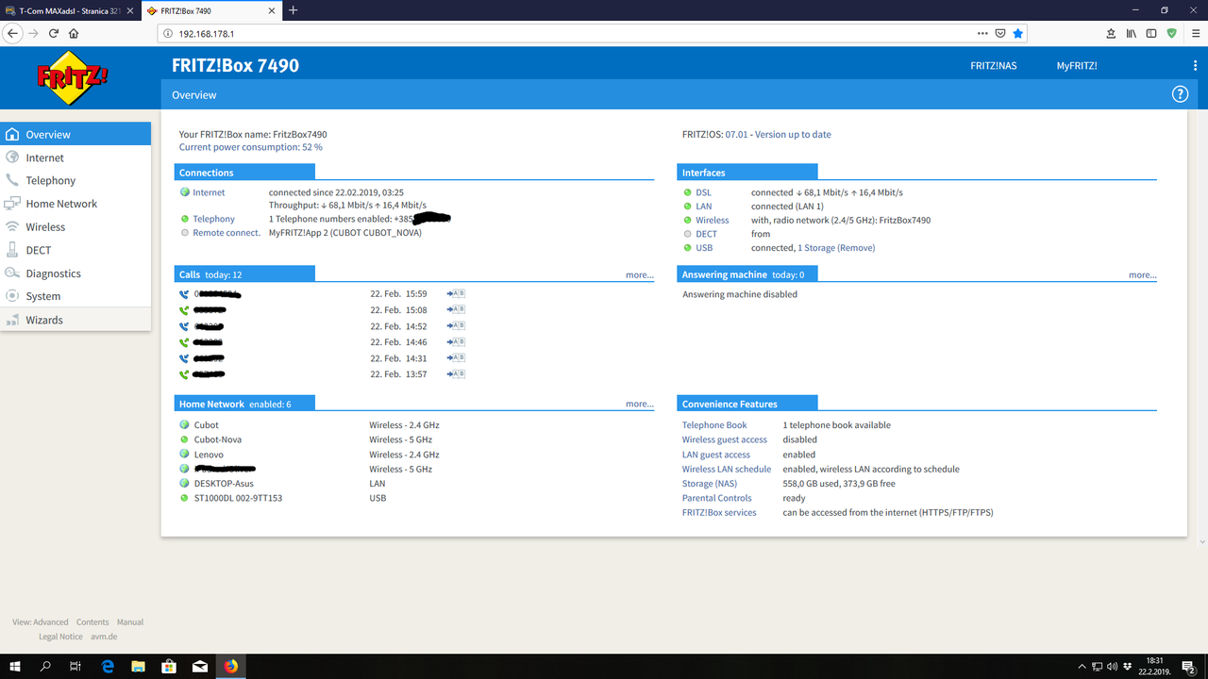Image resolution: width=1208 pixels, height=679 pixels.
Task: Open the 1 Storage (Remove) link
Action: coord(836,248)
